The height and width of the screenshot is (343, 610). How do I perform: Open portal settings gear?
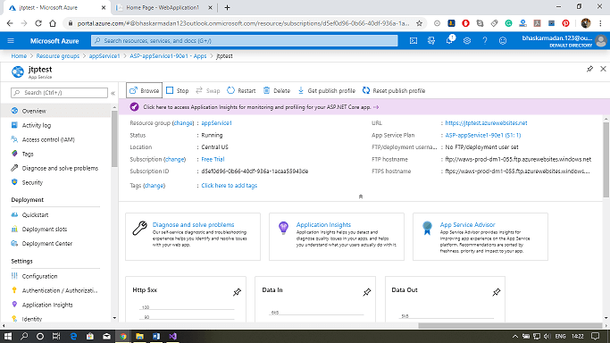(467, 40)
